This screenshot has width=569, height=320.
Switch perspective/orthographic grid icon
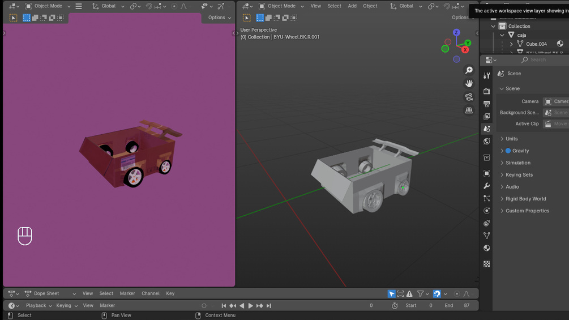point(469,110)
